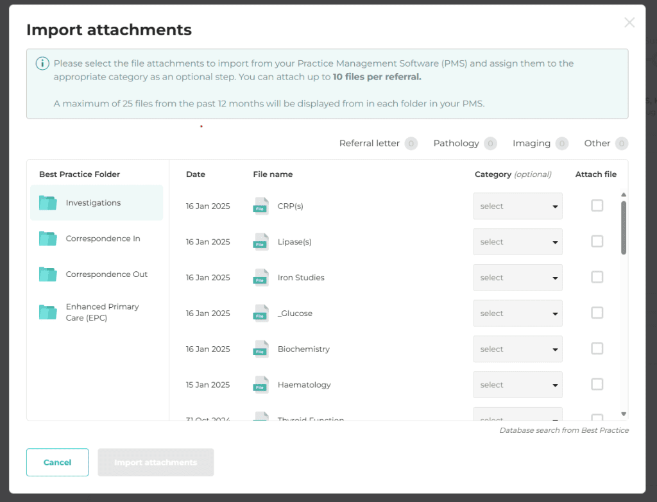This screenshot has width=657, height=502.
Task: Click the Correspondence Out folder icon
Action: (x=48, y=274)
